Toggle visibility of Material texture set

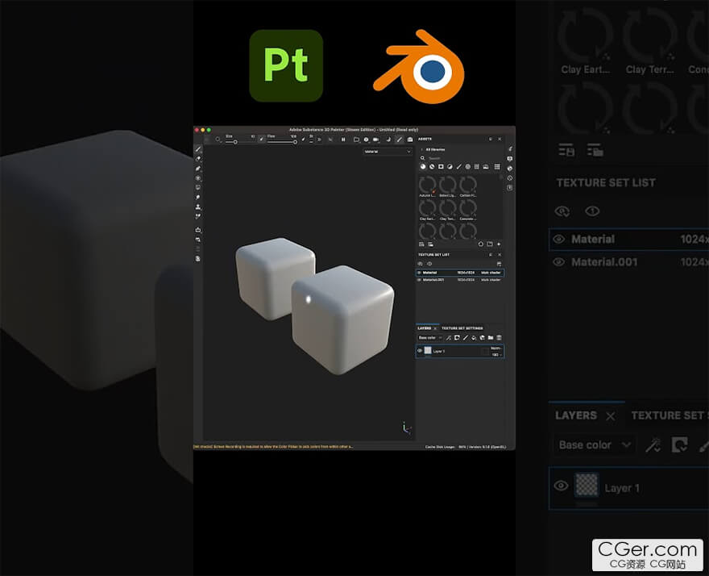click(419, 273)
